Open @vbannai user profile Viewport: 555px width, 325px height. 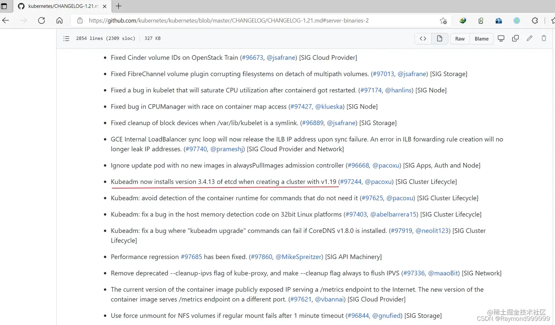point(329,299)
